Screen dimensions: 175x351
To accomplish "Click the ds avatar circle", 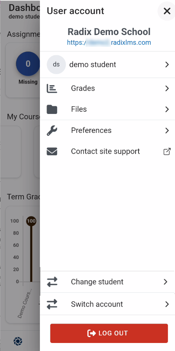I will click(x=56, y=65).
